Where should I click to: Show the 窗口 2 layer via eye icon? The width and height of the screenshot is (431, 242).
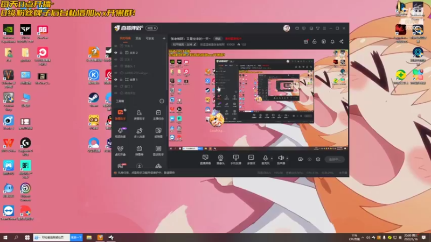[116, 87]
